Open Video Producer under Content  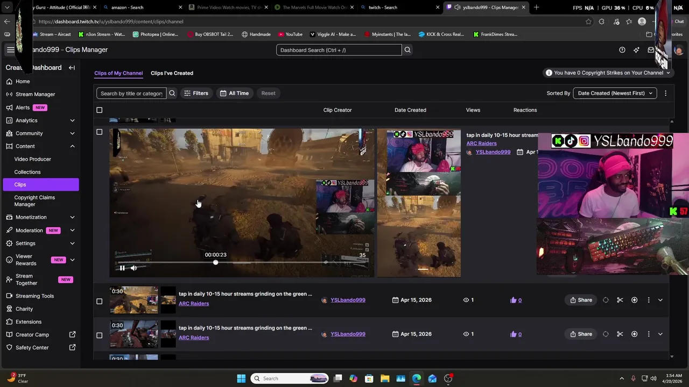tap(32, 159)
